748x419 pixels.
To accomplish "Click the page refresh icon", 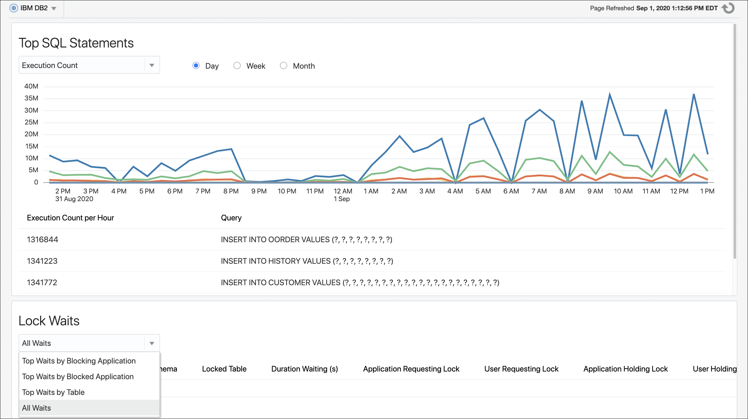I will click(x=728, y=8).
